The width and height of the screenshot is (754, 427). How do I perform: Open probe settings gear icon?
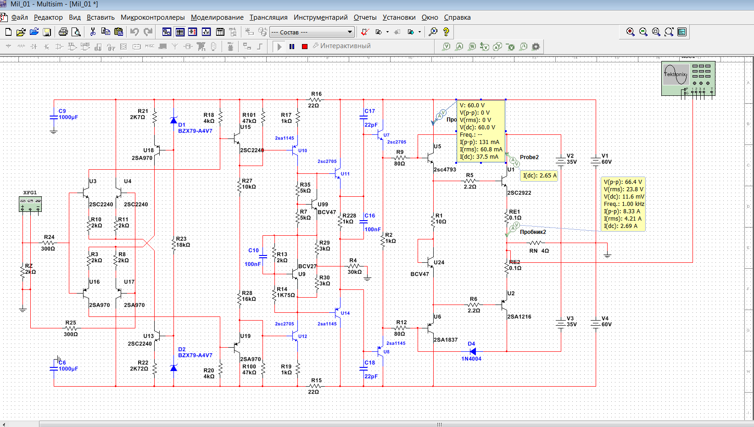click(536, 46)
